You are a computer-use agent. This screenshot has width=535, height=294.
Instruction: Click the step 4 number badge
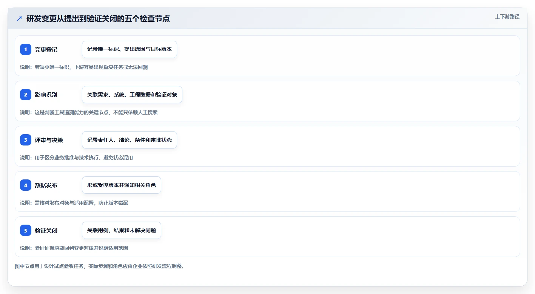[26, 185]
